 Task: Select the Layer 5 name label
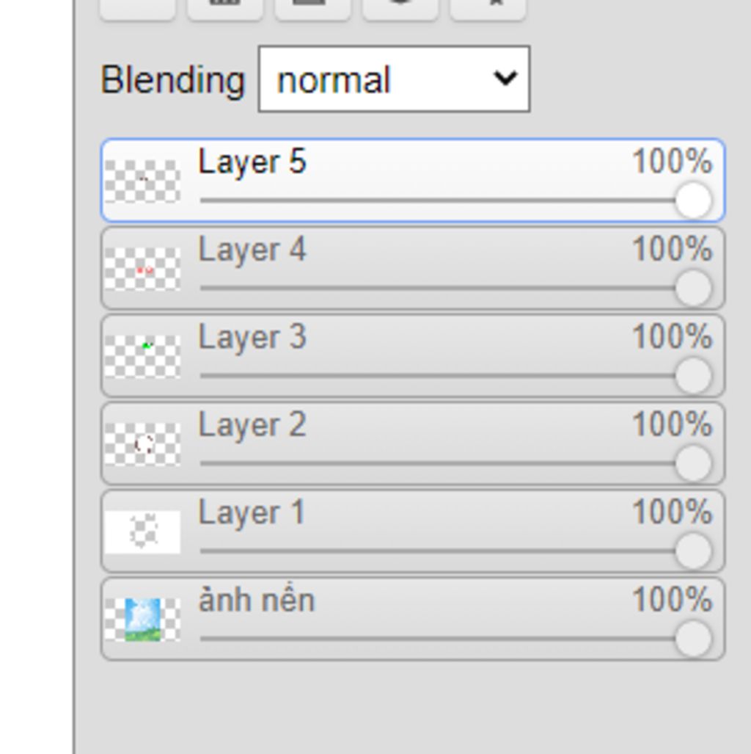(252, 162)
